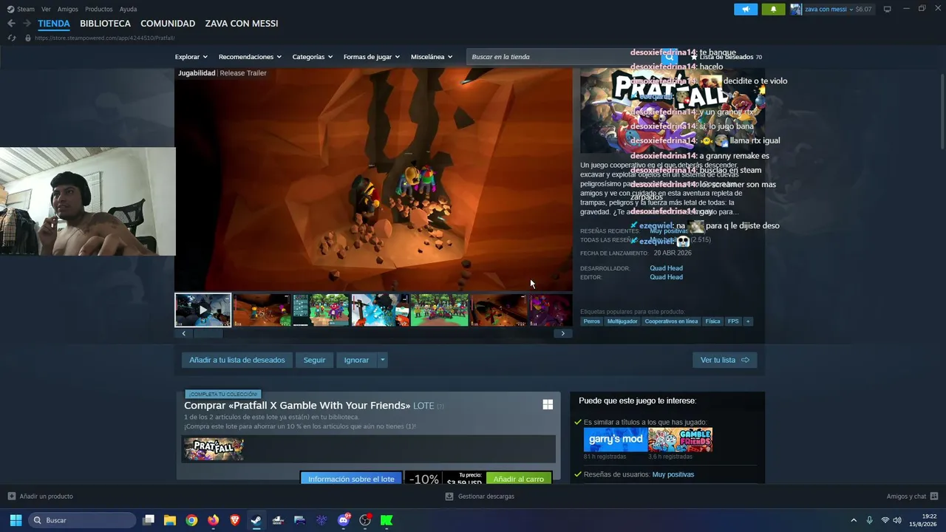Open Discord from the taskbar
The width and height of the screenshot is (946, 532).
tap(344, 520)
